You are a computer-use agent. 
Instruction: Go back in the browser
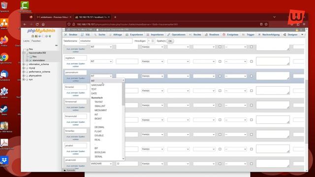[25, 24]
